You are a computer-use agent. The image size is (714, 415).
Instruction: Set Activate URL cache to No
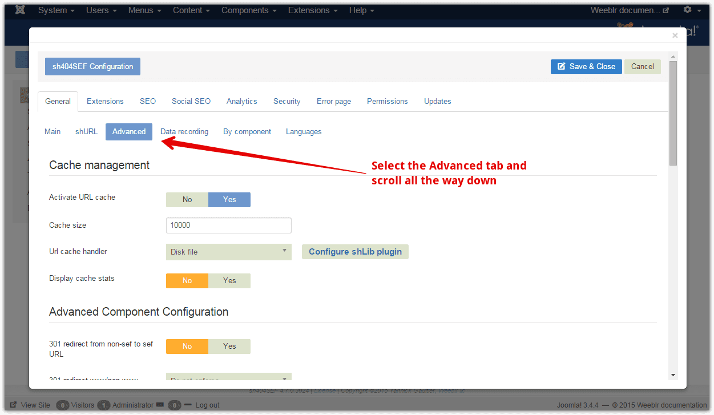pyautogui.click(x=187, y=199)
